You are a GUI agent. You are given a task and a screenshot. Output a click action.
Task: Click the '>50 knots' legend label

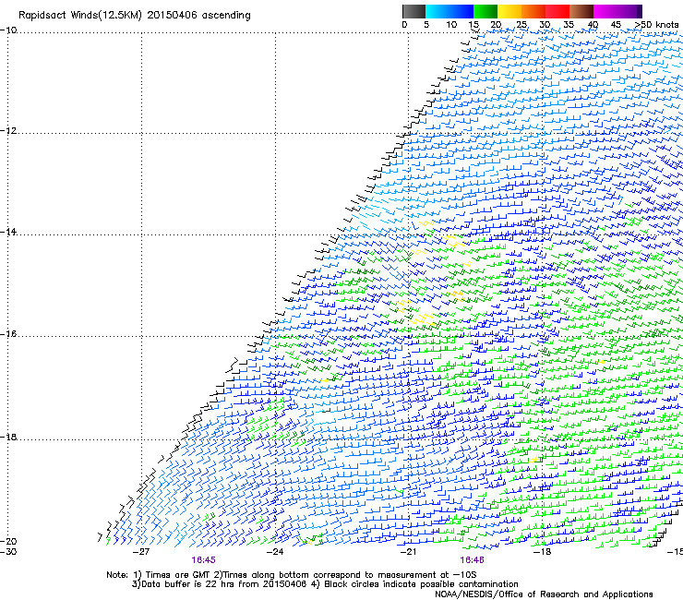click(656, 25)
